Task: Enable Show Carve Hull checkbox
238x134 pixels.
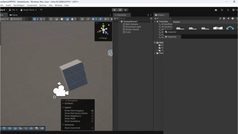Action: pyautogui.click(x=92, y=128)
